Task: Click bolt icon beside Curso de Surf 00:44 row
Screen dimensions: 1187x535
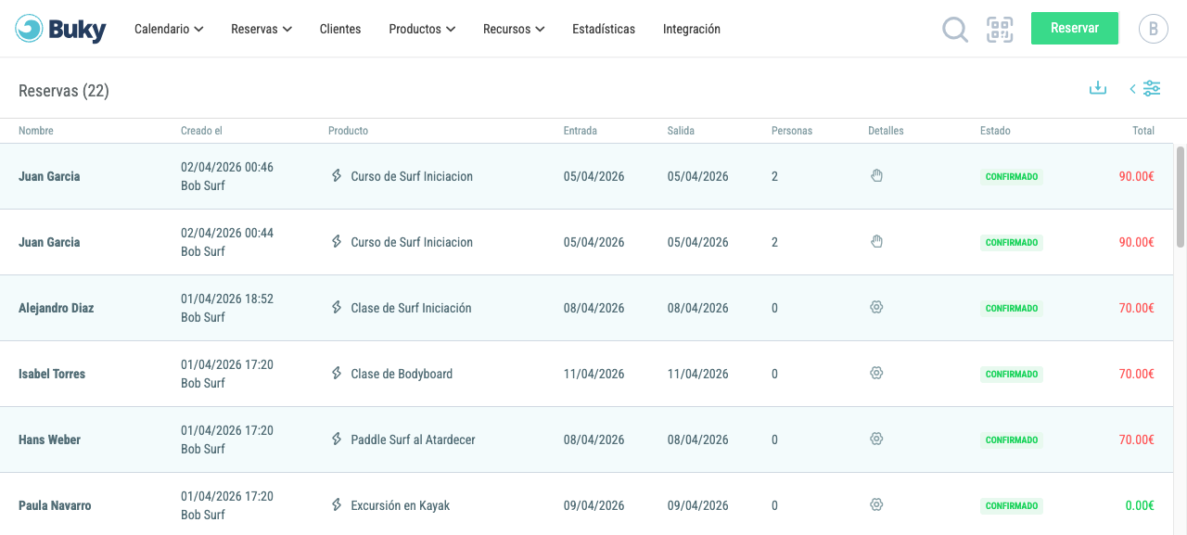Action: [x=337, y=241]
